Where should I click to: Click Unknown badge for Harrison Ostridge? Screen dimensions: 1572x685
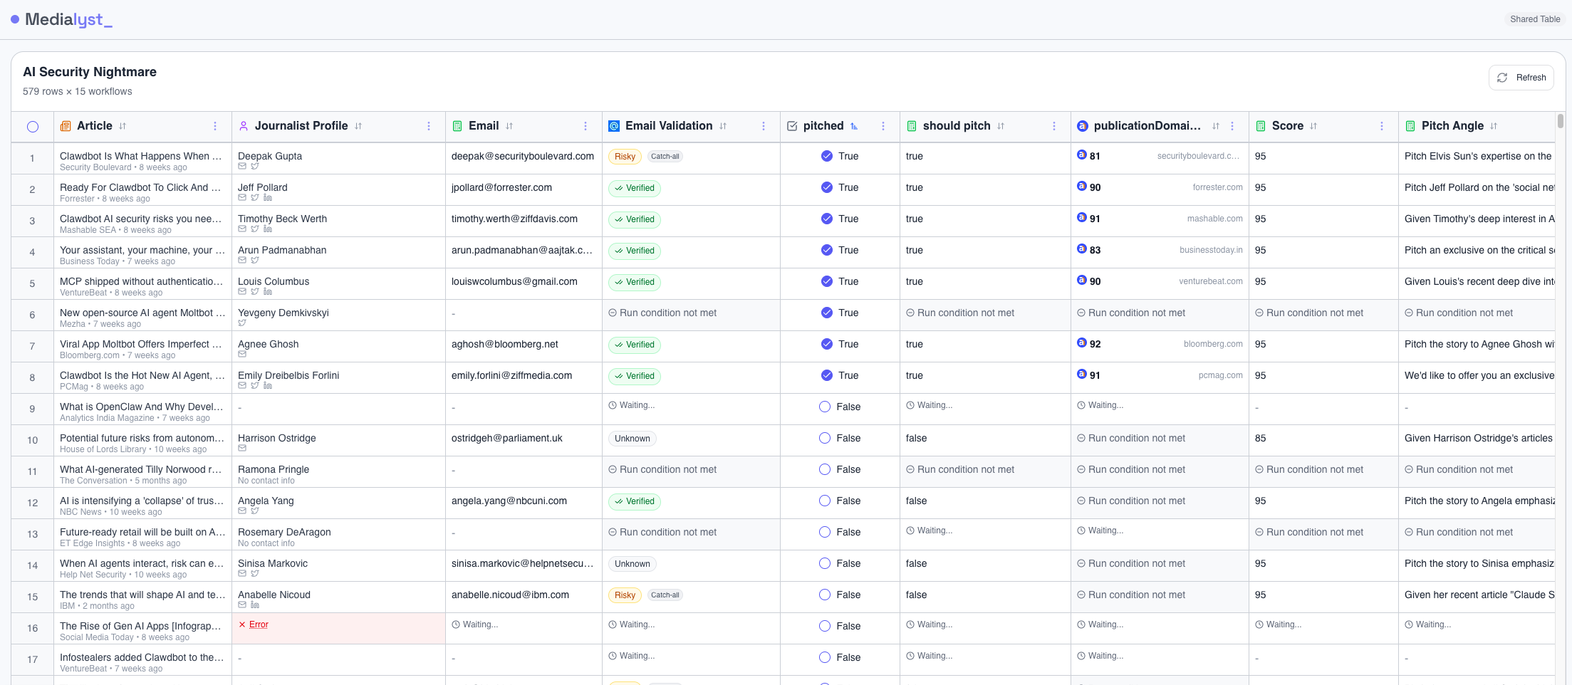click(x=633, y=439)
